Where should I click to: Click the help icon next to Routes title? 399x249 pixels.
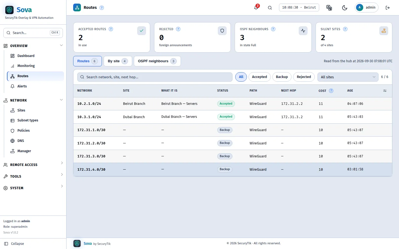[x=102, y=8]
